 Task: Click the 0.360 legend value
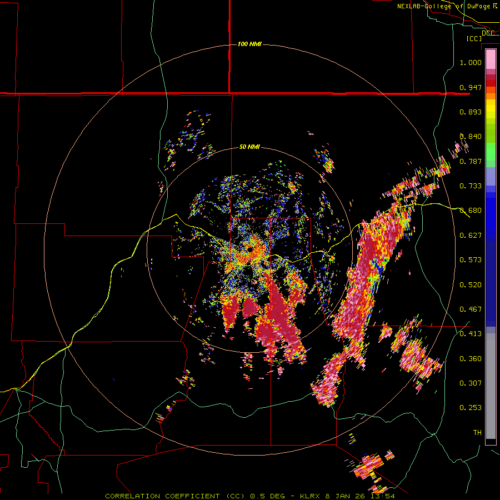(x=471, y=359)
